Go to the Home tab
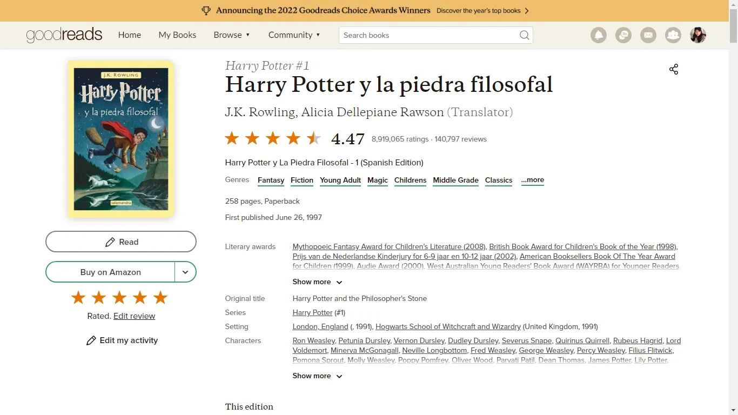This screenshot has height=415, width=738. click(x=130, y=35)
